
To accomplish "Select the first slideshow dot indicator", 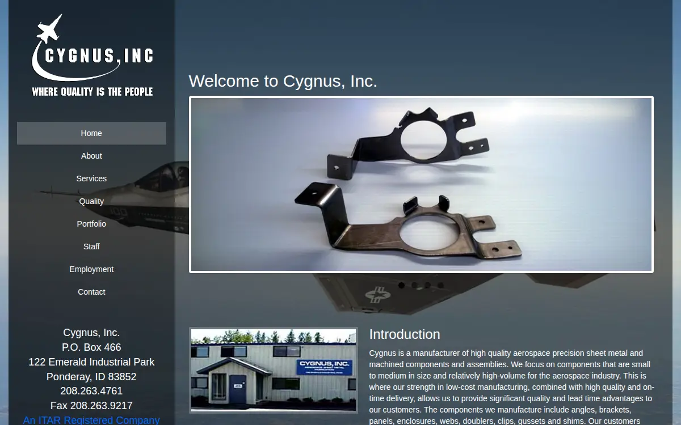I will [x=401, y=285].
